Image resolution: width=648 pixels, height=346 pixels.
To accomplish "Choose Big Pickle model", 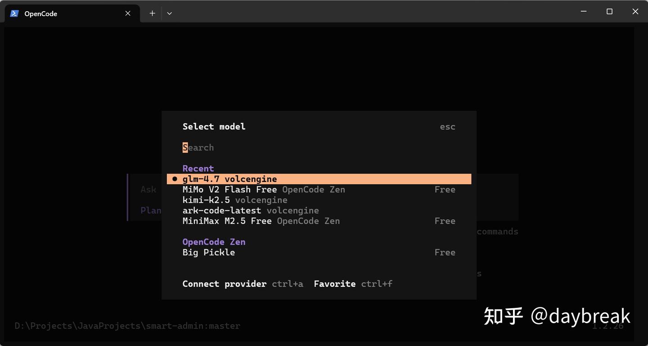I will 319,253.
